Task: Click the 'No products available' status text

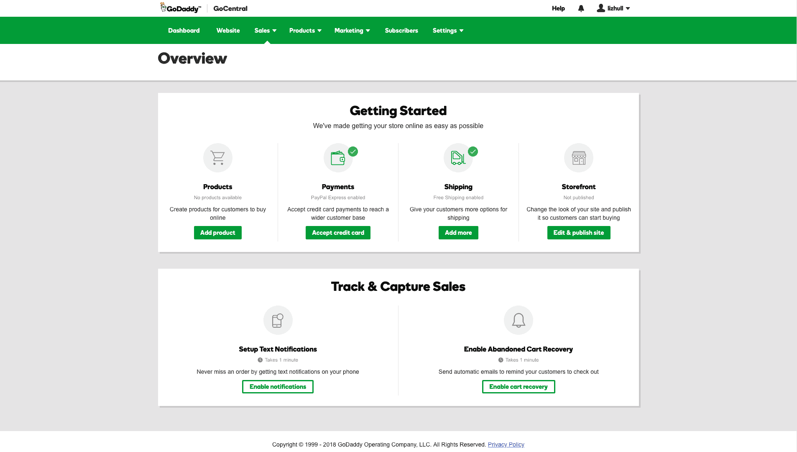Action: pyautogui.click(x=218, y=198)
